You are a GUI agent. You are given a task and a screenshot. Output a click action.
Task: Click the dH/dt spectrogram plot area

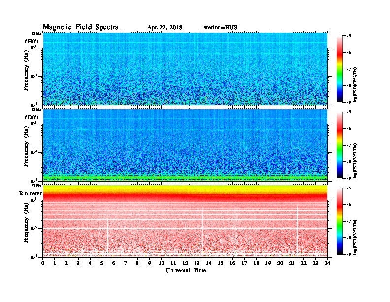pos(185,69)
